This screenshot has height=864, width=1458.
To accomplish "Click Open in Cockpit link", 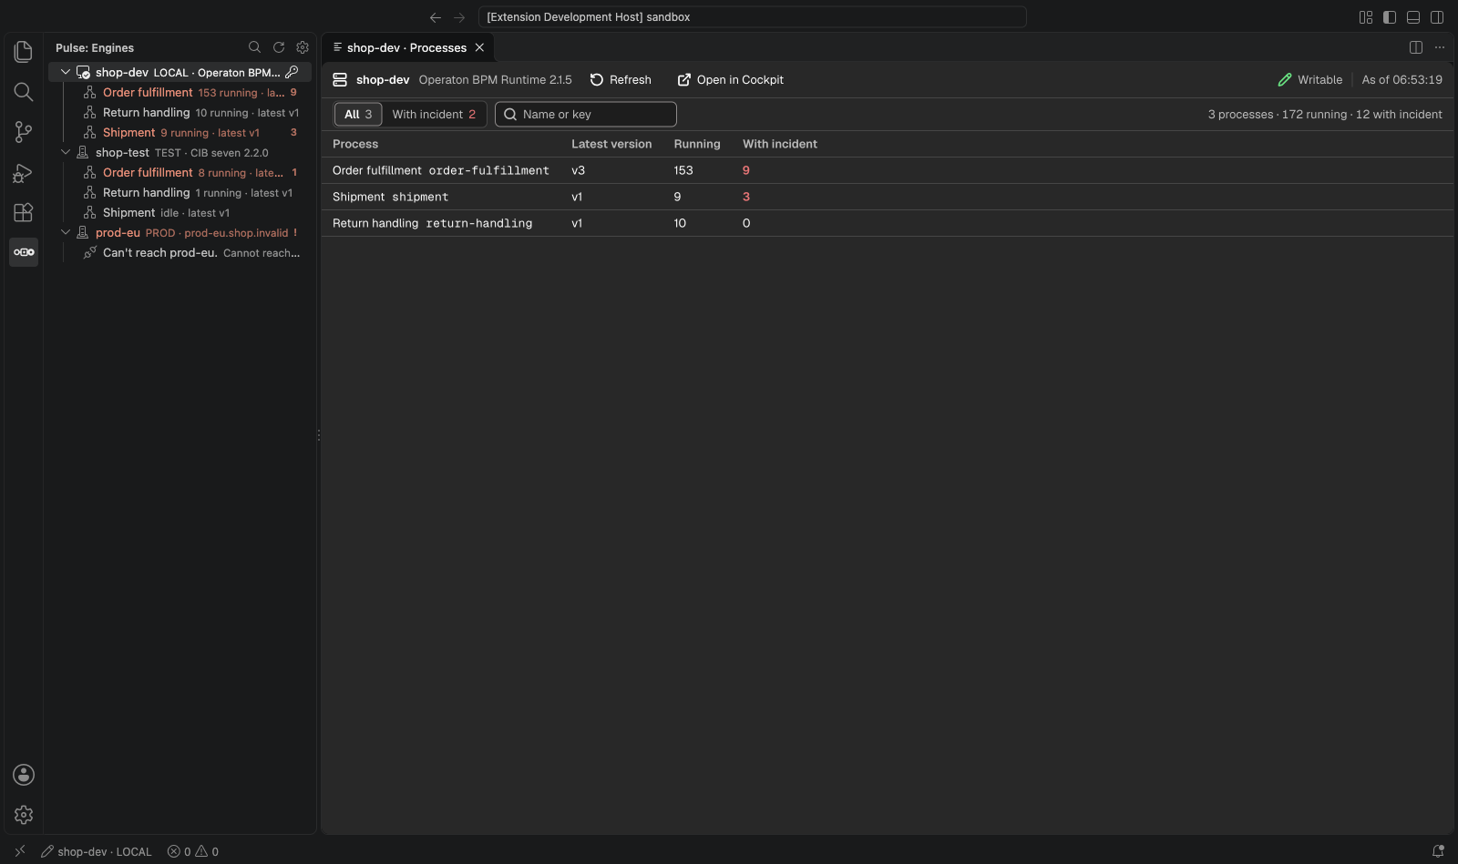I will pyautogui.click(x=730, y=80).
